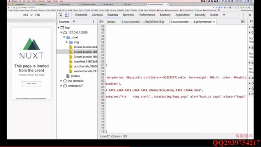This screenshot has height=147, width=261.
Task: Open the Elements panel tab
Action: tap(81, 15)
